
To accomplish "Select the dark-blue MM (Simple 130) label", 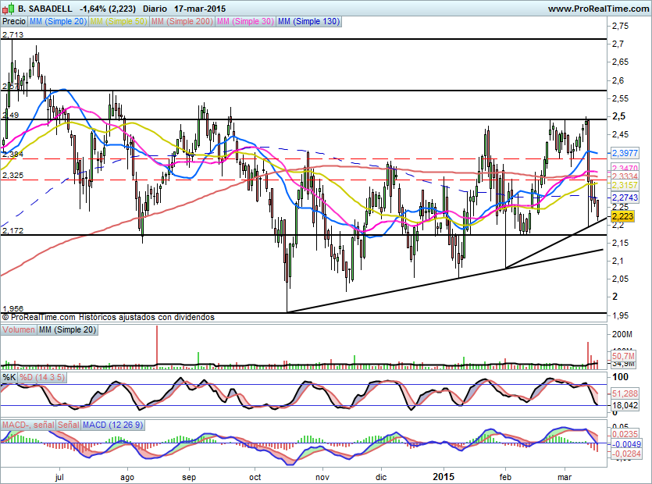I will tap(308, 21).
